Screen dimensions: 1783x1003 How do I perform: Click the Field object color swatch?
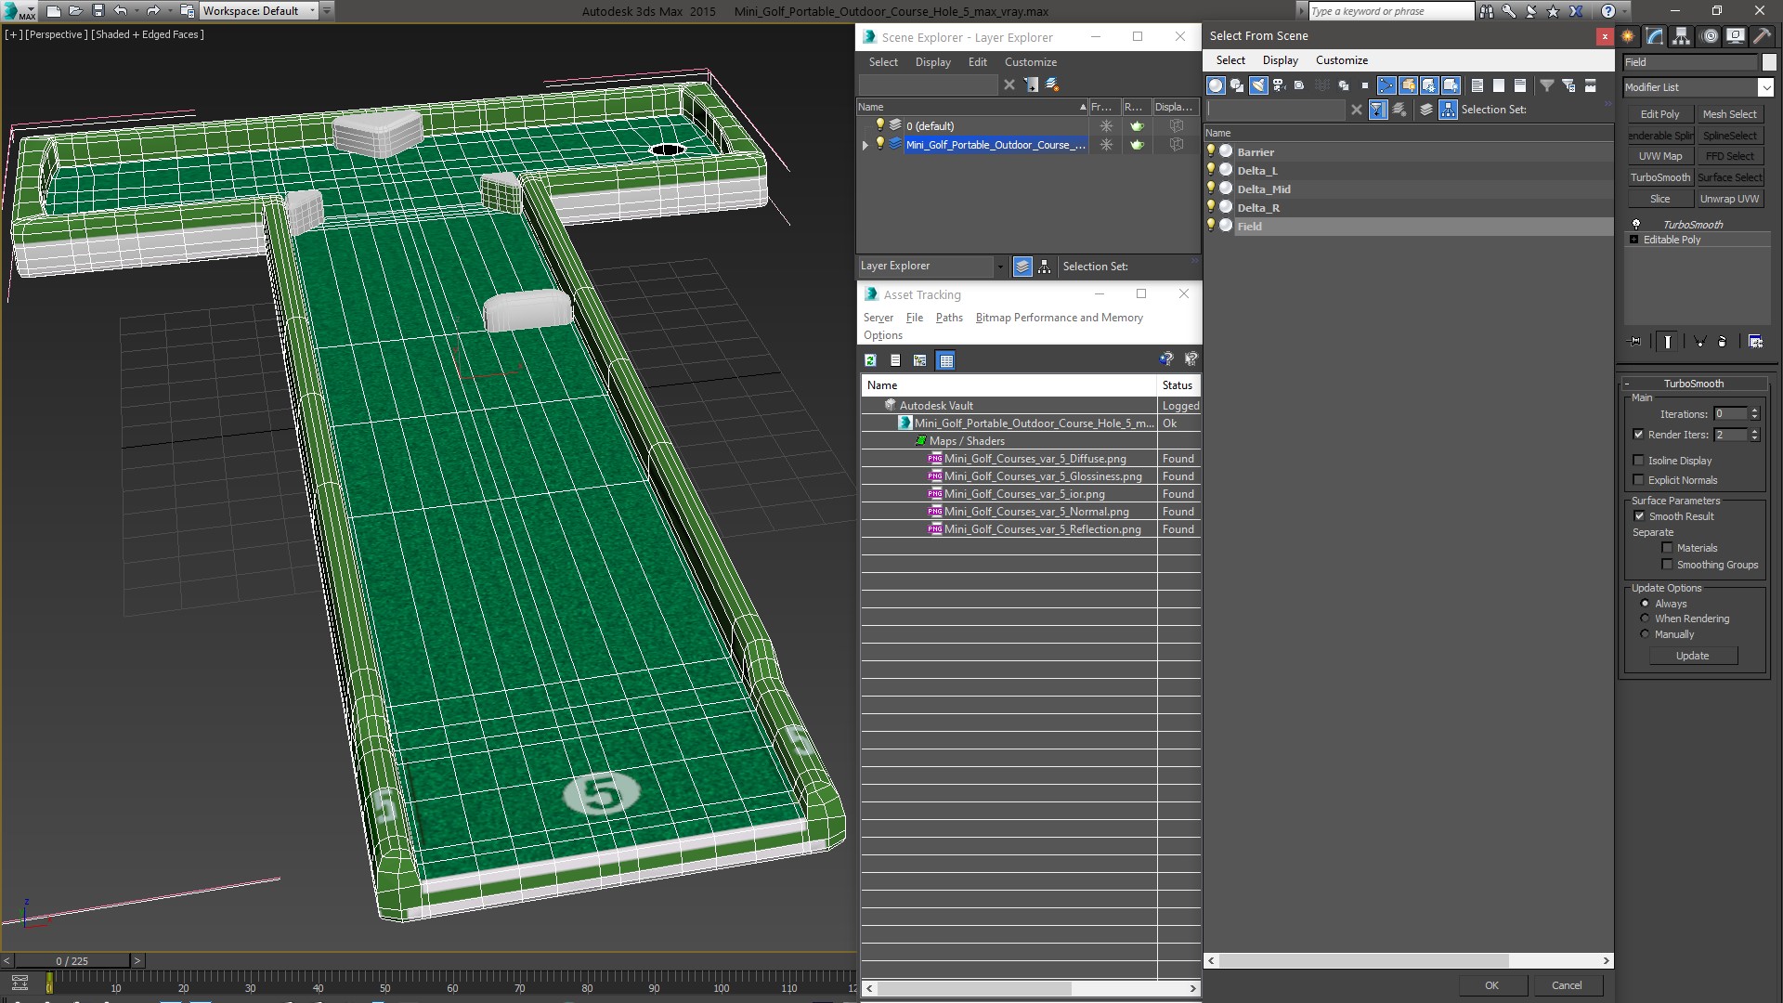tap(1768, 62)
